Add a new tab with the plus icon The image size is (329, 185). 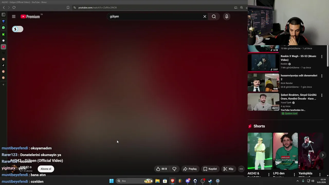pos(3,85)
